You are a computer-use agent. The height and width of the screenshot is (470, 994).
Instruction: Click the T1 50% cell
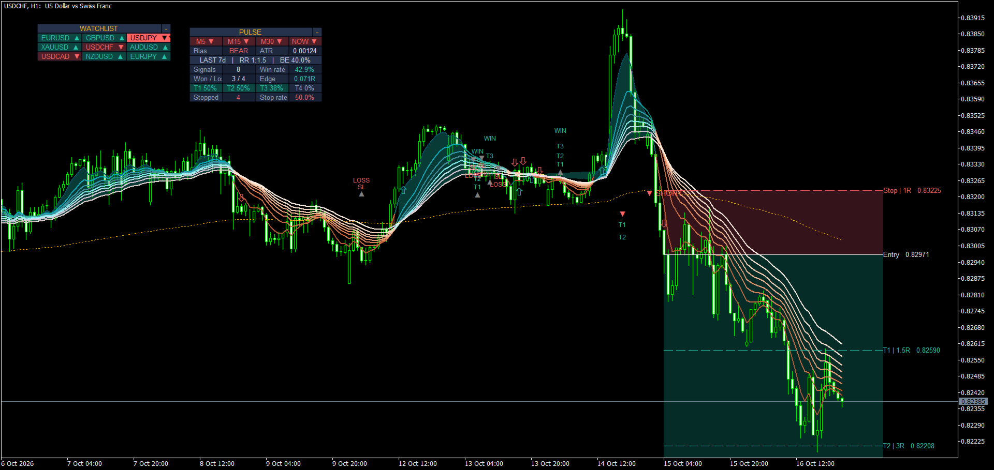(x=206, y=88)
